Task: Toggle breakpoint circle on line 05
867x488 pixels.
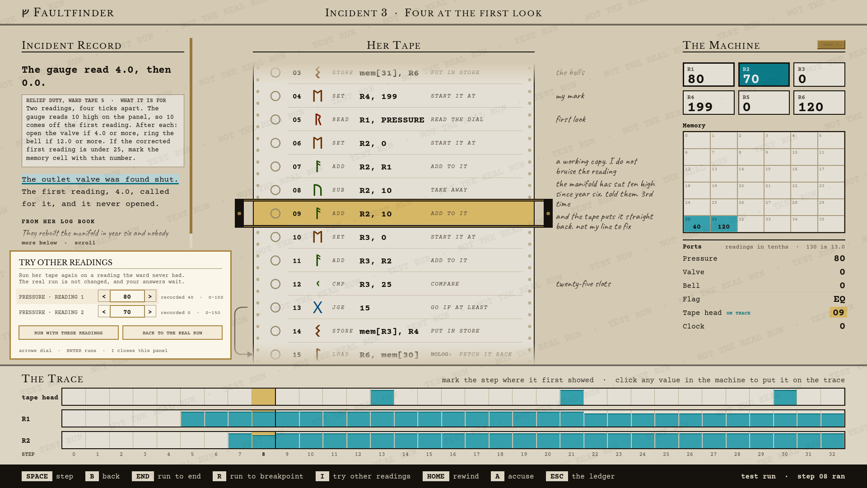Action: [x=275, y=119]
